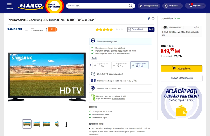Click the shopping cart icon in header
This screenshot has height=136, width=210.
[191, 6]
